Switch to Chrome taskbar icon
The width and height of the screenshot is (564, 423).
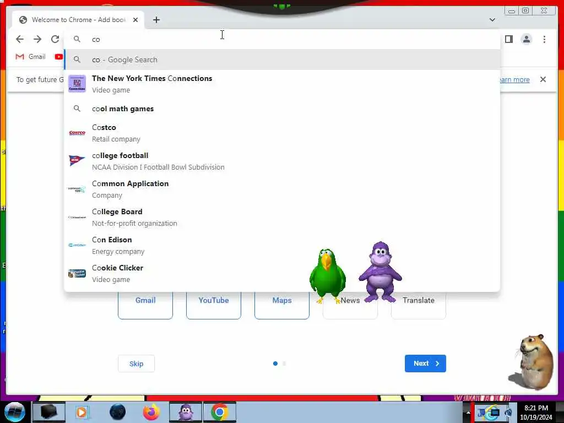tap(220, 412)
